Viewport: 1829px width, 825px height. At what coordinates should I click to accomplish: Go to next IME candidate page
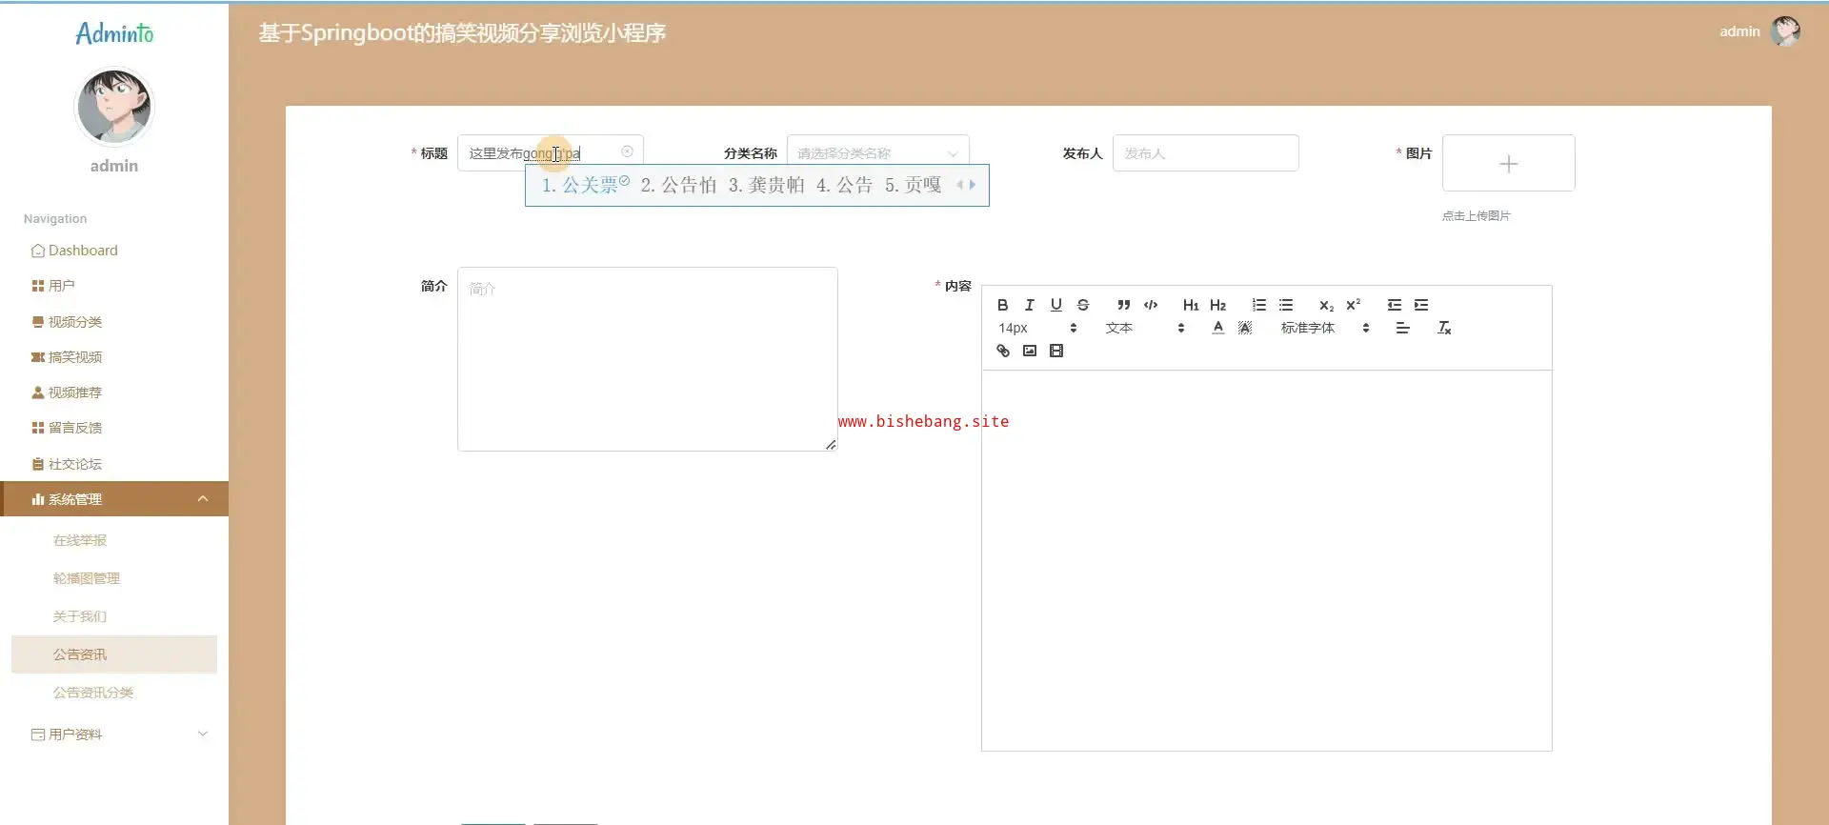[973, 185]
